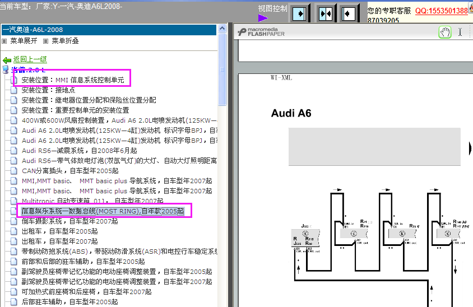Collapse all menus with 菜单折叠
Viewport: 473px width, 307px height.
pos(65,41)
